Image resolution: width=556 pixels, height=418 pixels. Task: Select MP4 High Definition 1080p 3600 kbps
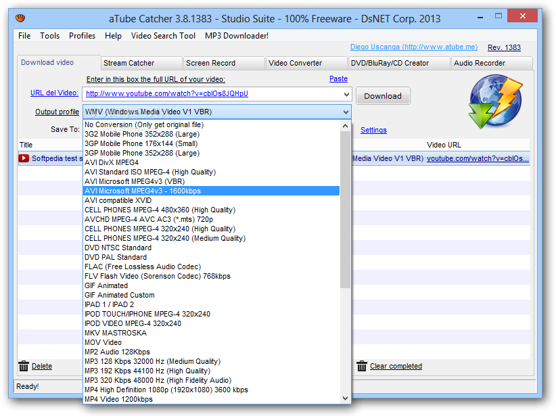[211, 390]
